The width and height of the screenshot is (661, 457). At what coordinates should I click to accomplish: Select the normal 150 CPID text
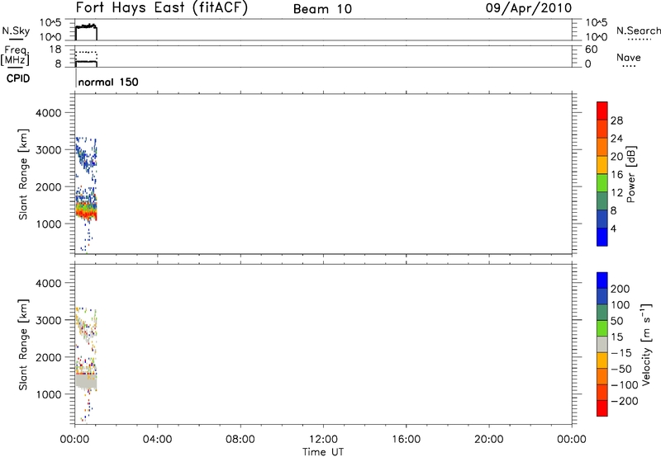pyautogui.click(x=108, y=82)
